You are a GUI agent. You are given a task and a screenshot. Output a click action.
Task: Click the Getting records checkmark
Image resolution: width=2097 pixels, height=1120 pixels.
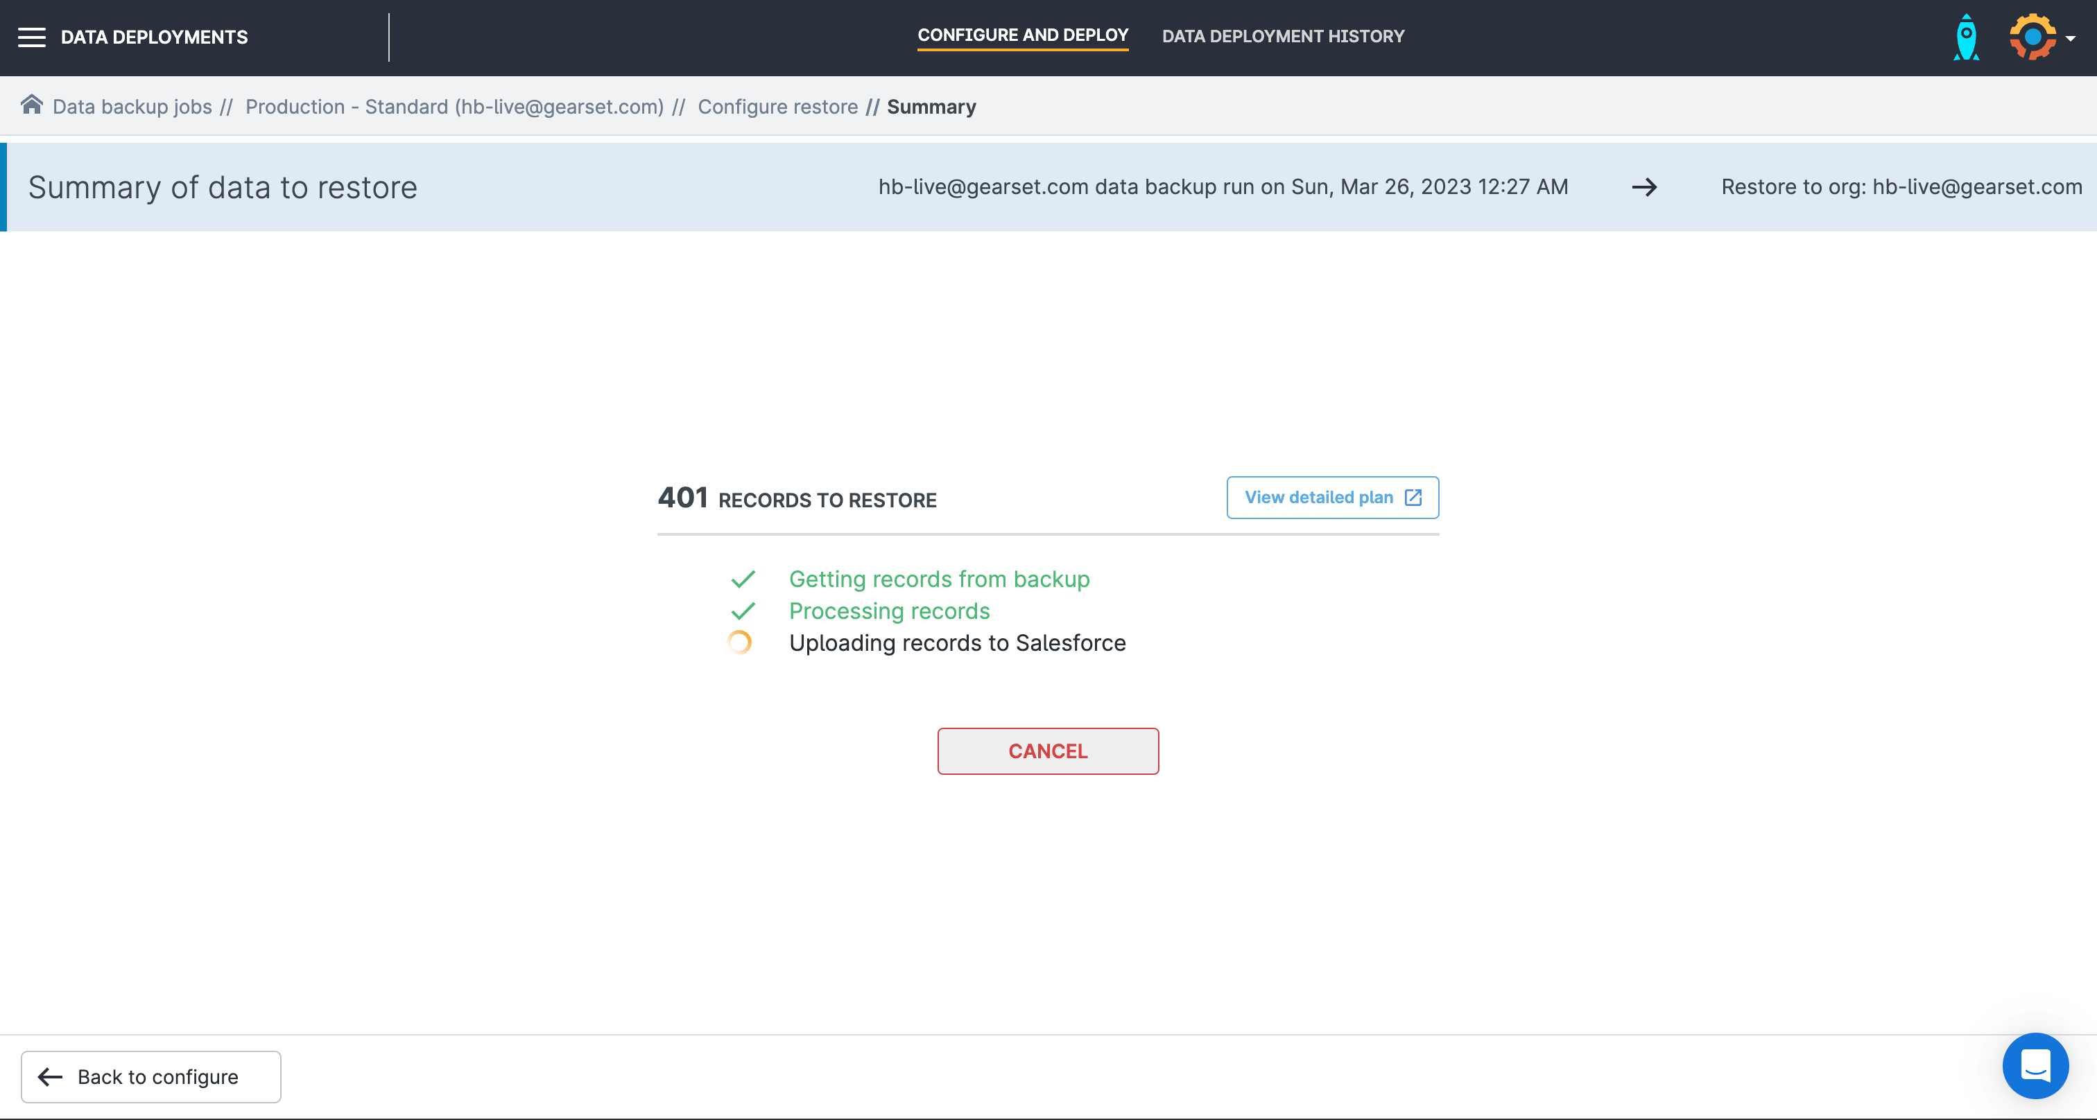[743, 579]
